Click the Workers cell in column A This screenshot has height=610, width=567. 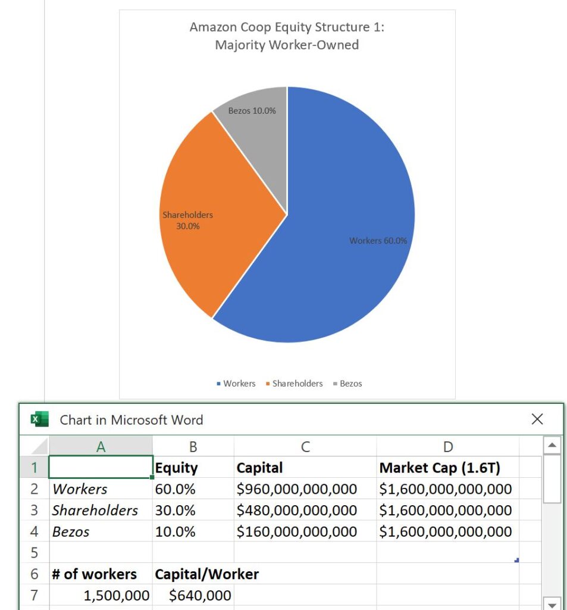101,488
